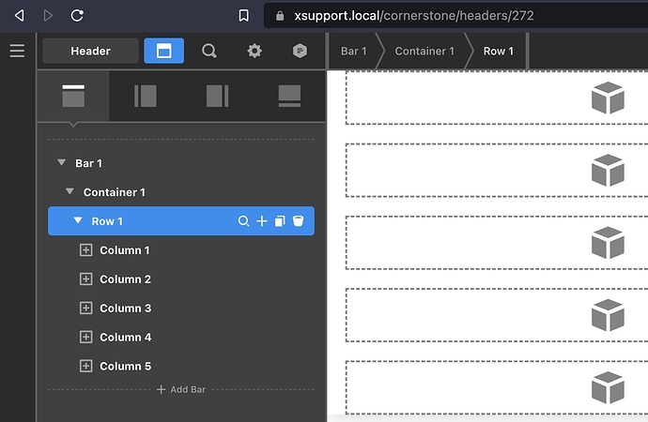Duplicate Row 1 using the copy icon
Image resolution: width=648 pixels, height=422 pixels.
click(280, 221)
